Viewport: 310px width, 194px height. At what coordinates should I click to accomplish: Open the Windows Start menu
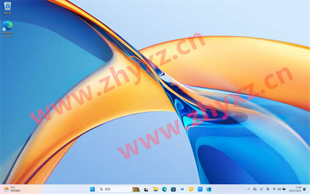(x=92, y=189)
